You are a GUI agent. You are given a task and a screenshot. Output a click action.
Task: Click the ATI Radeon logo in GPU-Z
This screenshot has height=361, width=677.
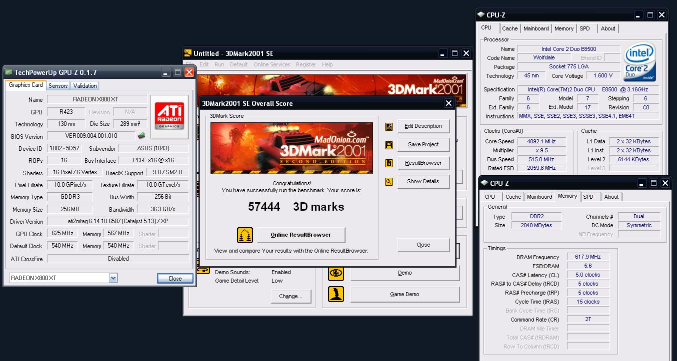tap(169, 116)
